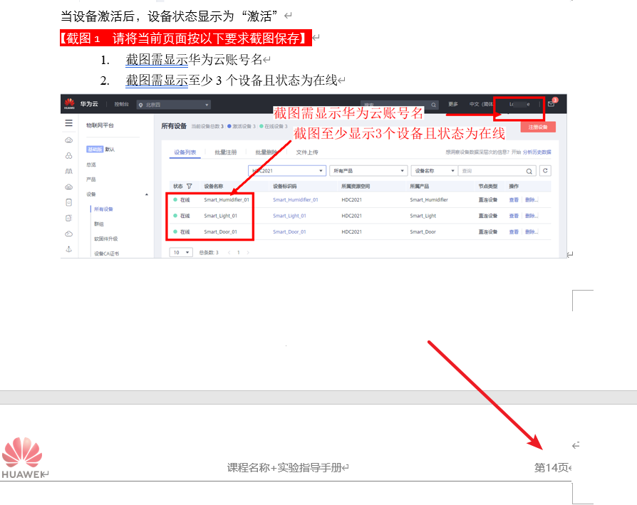
Task: Open the page size 10 dropdown
Action: pos(181,252)
